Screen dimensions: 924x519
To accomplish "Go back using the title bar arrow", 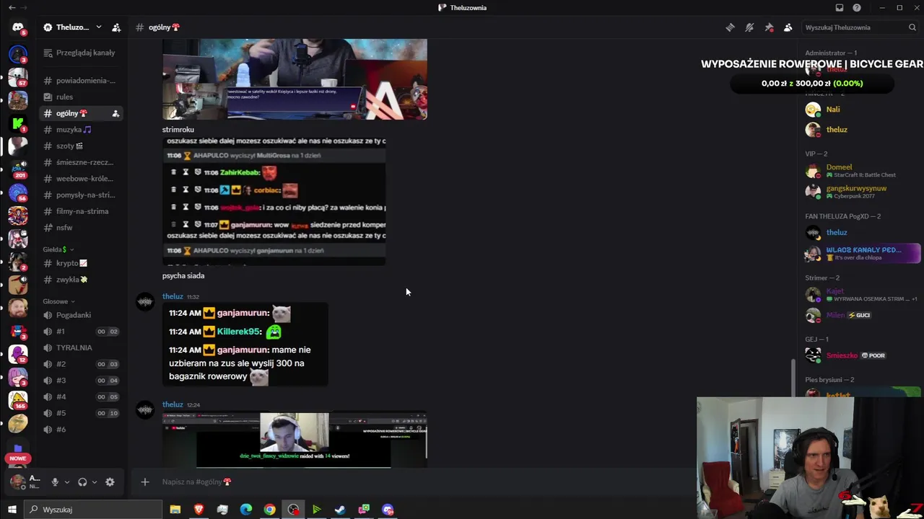I will click(x=12, y=8).
